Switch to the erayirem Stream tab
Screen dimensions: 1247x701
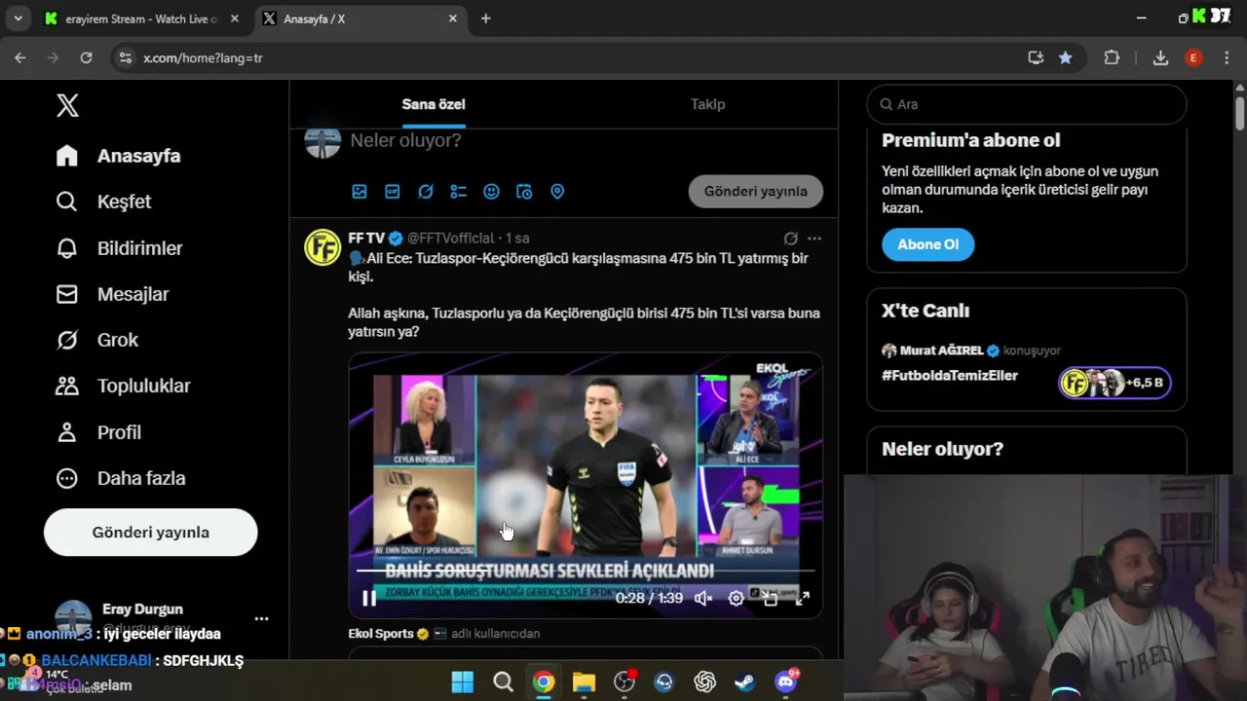tap(141, 18)
